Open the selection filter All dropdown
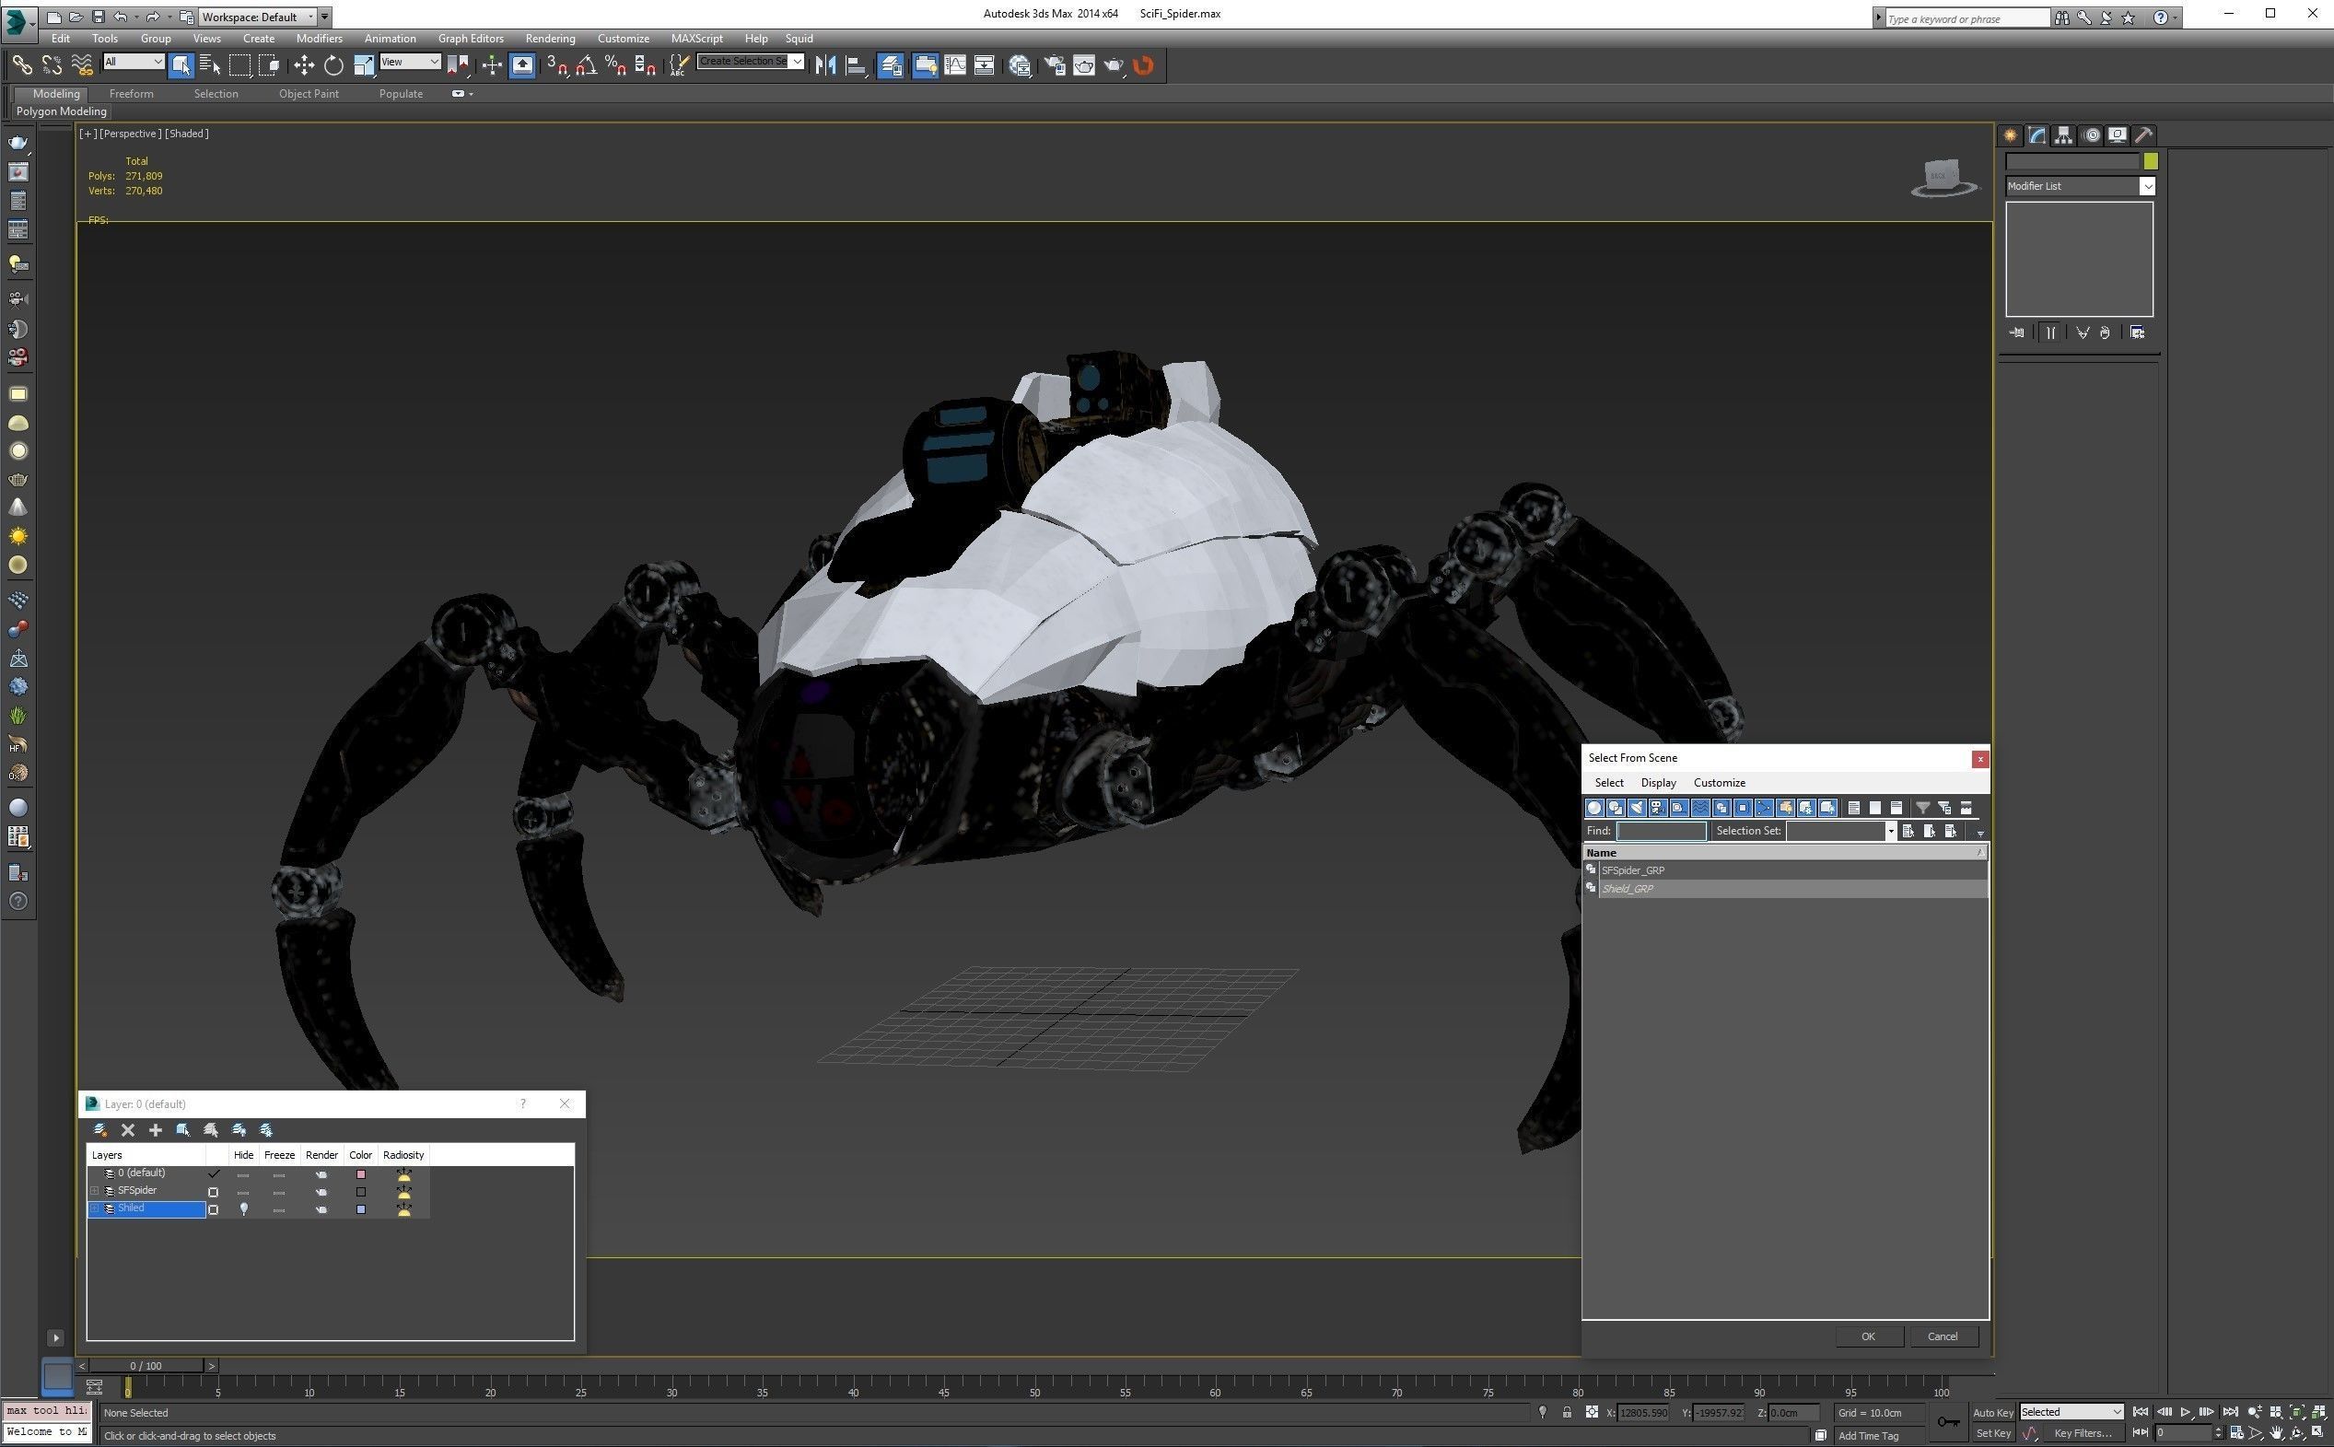2334x1447 pixels. [134, 61]
